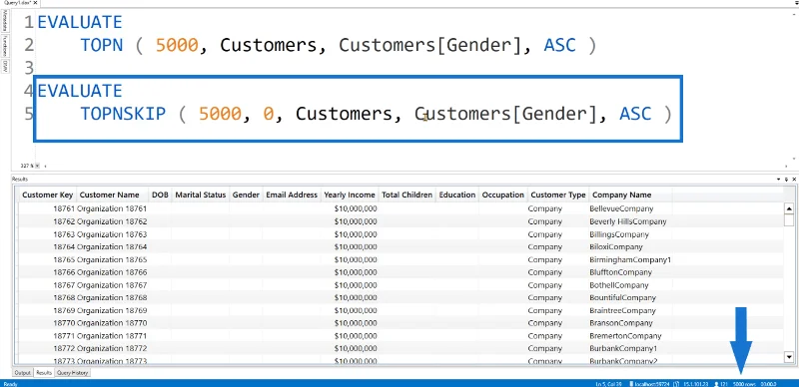
Task: Toggle auto-hide pin on Results panel
Action: tap(786, 180)
